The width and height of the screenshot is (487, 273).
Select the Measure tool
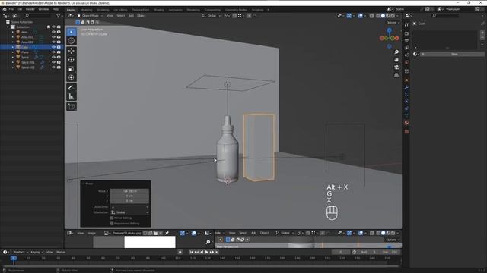(72, 96)
